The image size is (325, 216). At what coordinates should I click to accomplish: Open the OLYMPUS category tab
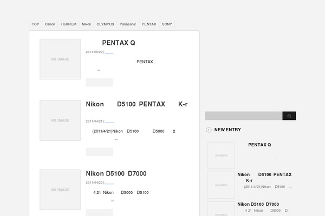point(105,24)
